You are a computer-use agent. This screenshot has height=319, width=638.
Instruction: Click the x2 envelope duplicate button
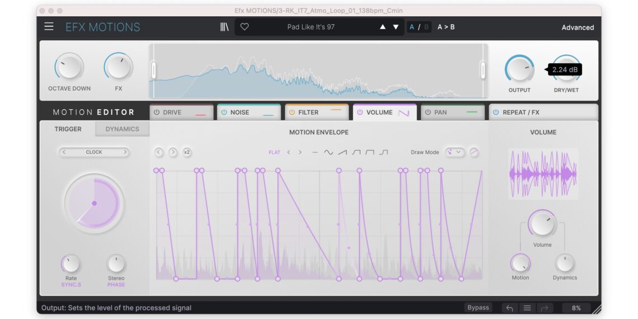coord(187,152)
